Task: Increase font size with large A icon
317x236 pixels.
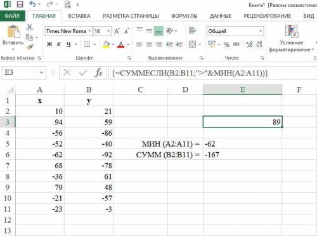Action: 117,31
